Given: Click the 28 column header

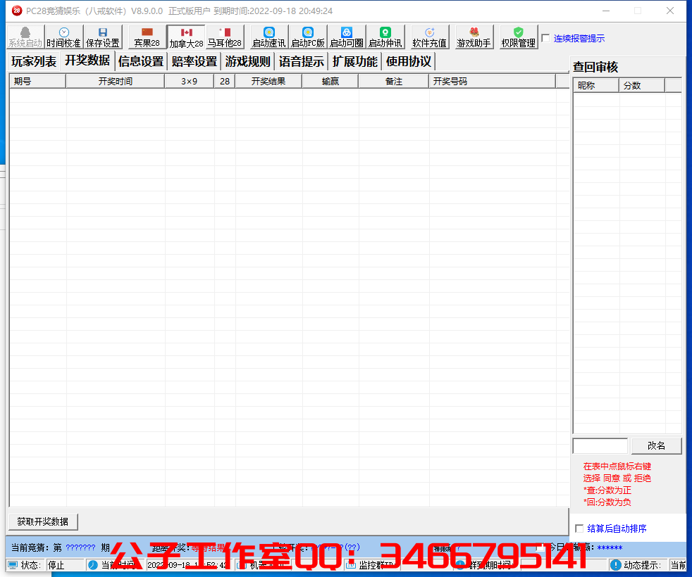Looking at the screenshot, I should pos(225,82).
